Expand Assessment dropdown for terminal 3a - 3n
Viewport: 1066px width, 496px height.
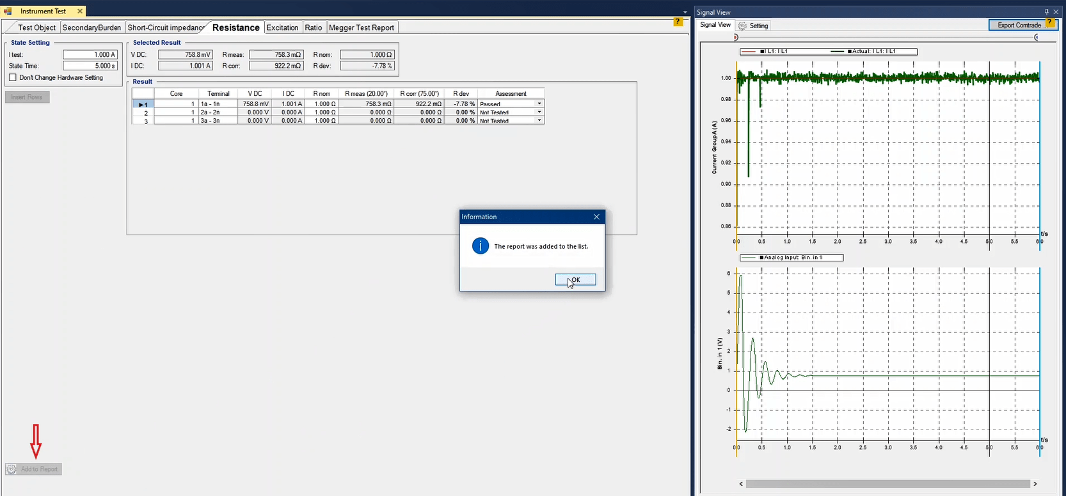(539, 120)
